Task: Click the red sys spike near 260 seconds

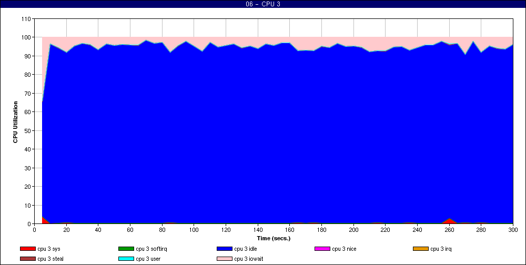Action: [450, 221]
